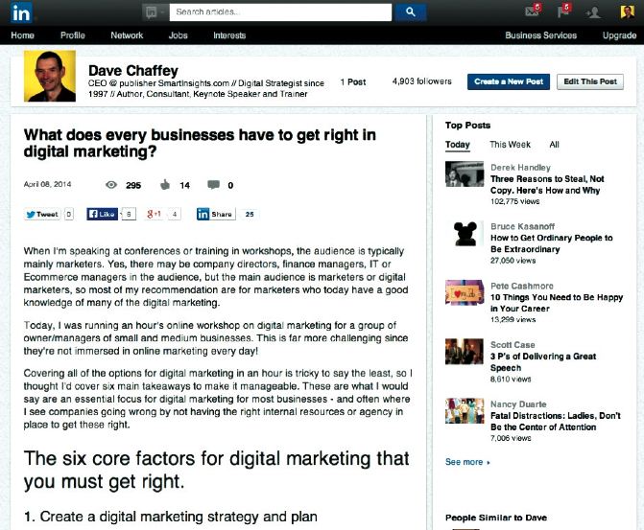The height and width of the screenshot is (530, 644).
Task: Click the LinkedIn share count 25
Action: click(250, 214)
